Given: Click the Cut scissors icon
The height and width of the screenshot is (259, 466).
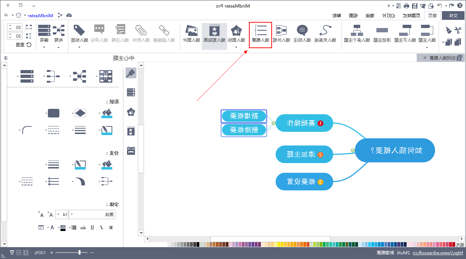Looking at the screenshot, I should click(457, 30).
